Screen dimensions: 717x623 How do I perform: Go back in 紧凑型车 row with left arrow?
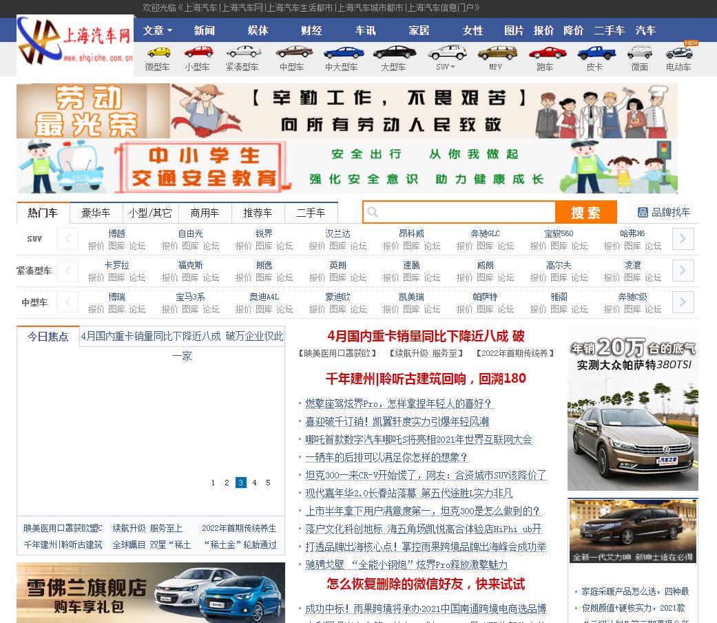67,271
